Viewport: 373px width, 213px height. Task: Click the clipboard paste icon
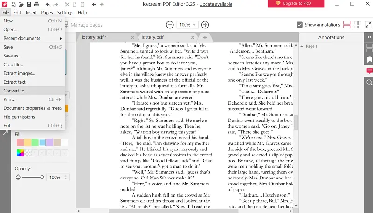click(x=83, y=4)
